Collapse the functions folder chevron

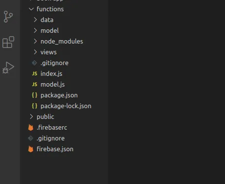[31, 9]
